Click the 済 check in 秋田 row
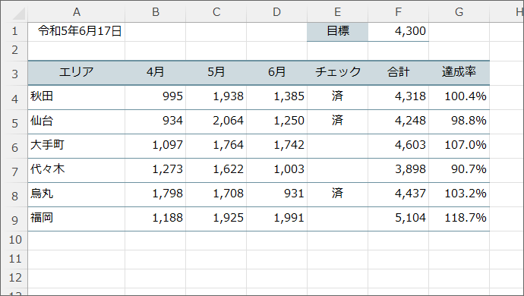Screen dimensions: 524x296 tap(337, 97)
